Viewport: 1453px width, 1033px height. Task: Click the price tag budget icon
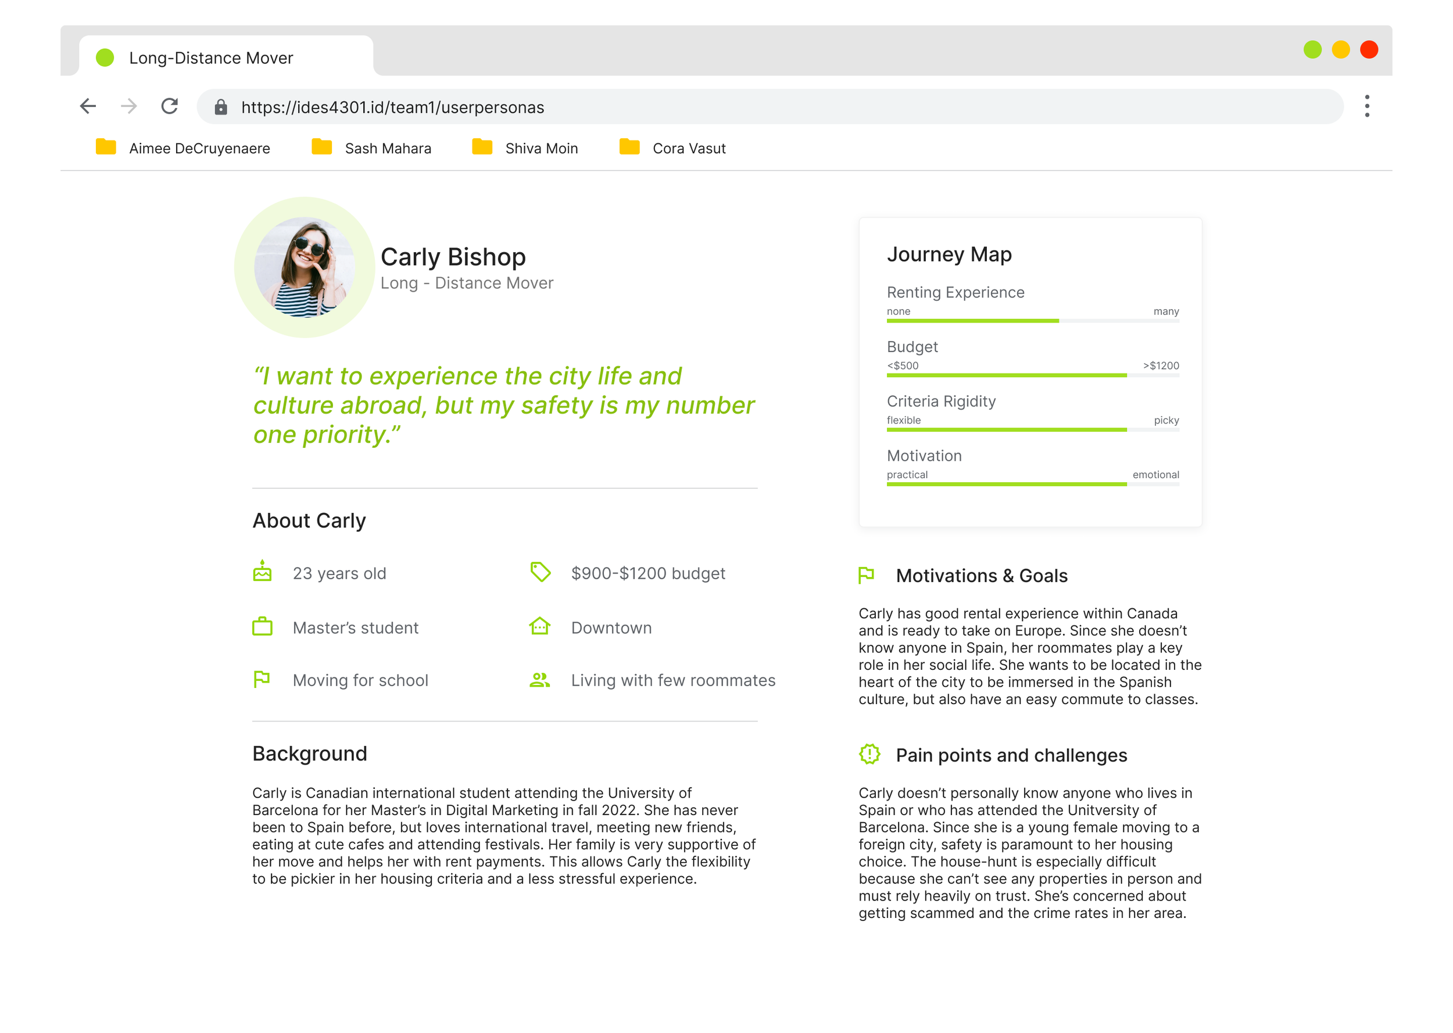coord(540,571)
